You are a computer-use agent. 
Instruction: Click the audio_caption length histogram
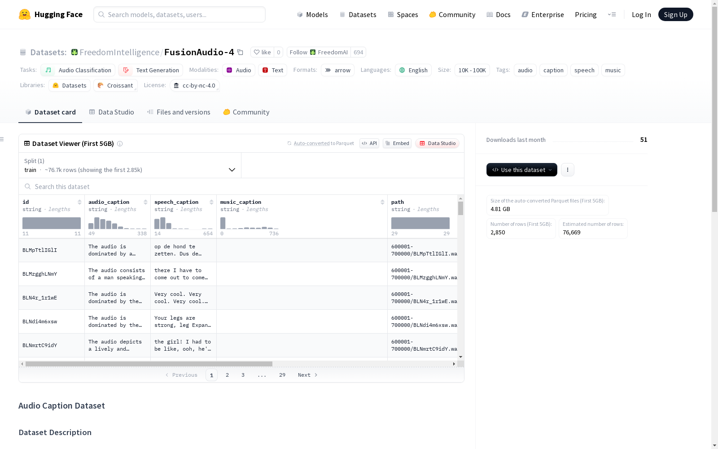click(118, 223)
